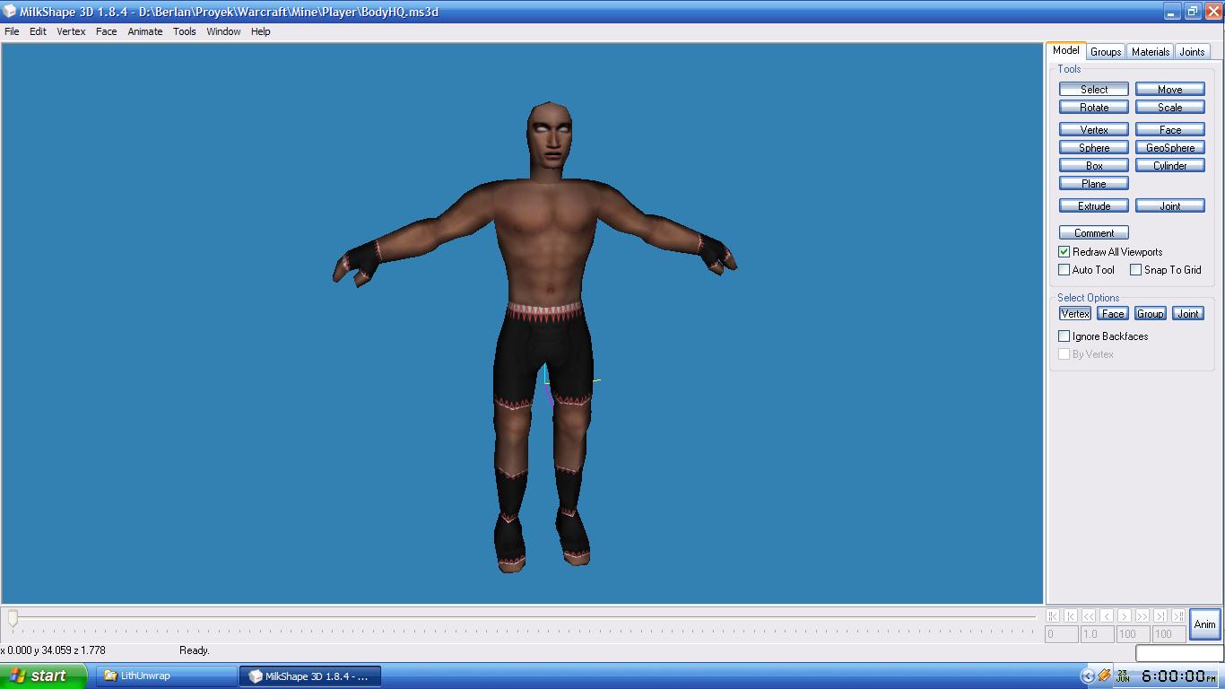Pick the Vertex creation tool in Tools
Viewport: 1225px width, 689px height.
pyautogui.click(x=1093, y=129)
